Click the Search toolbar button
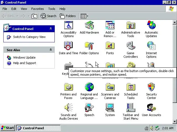 point(48,16)
